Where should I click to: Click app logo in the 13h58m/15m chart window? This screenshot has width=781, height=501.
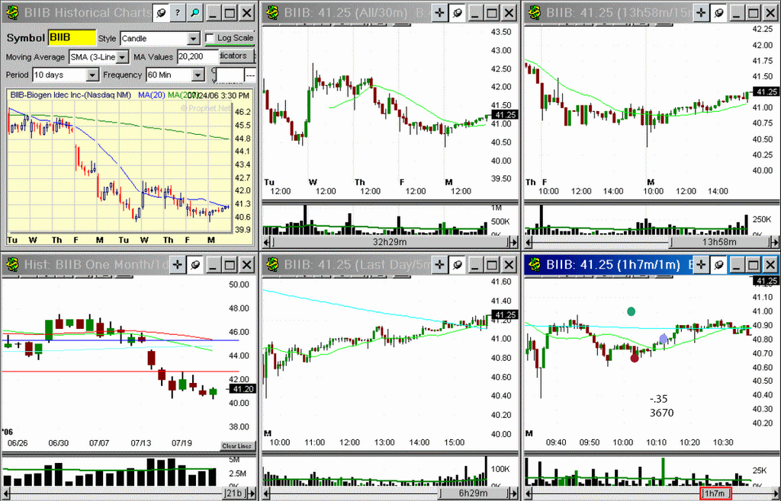(x=535, y=12)
